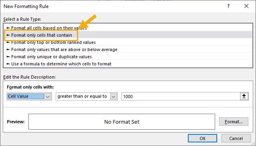Click the dialog corner size grip
256x146 pixels.
[x=253, y=143]
